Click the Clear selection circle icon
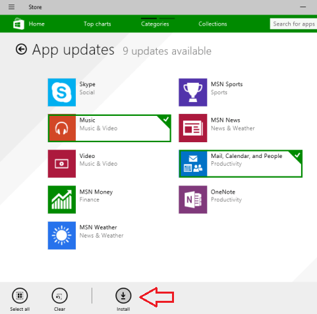317x314 pixels. point(59,296)
